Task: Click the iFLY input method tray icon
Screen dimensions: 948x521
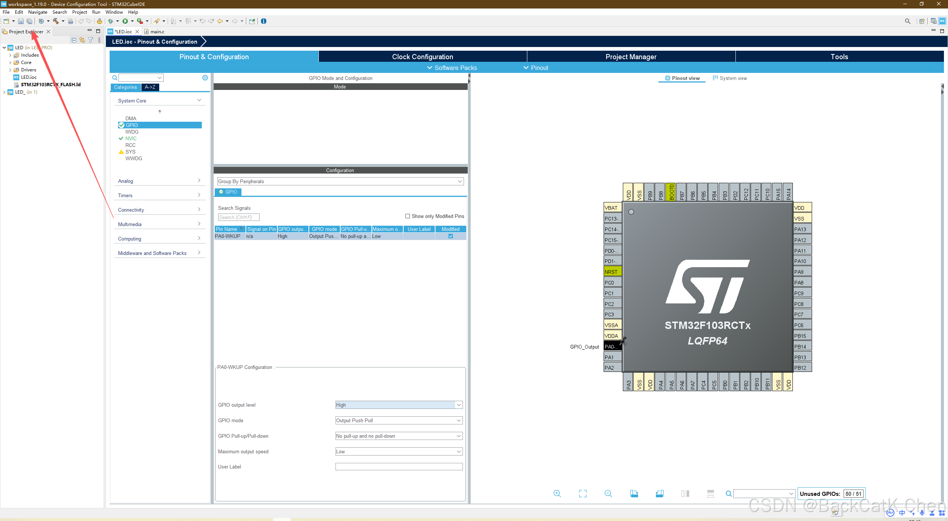Action: point(891,512)
